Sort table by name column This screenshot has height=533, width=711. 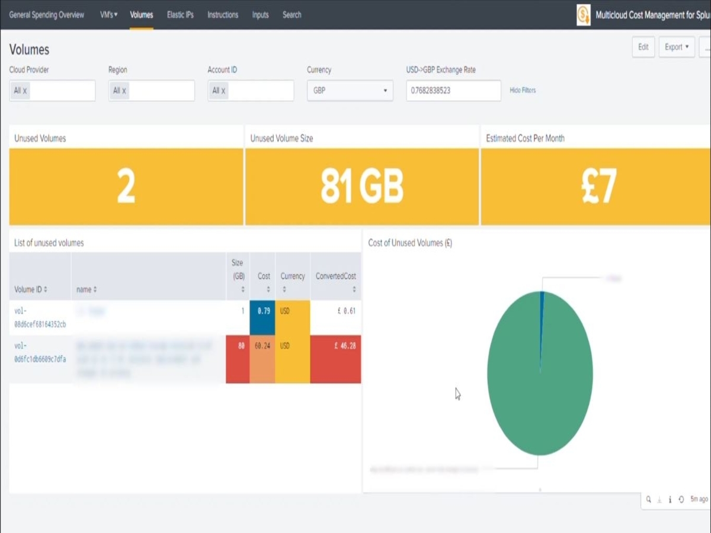coord(87,290)
